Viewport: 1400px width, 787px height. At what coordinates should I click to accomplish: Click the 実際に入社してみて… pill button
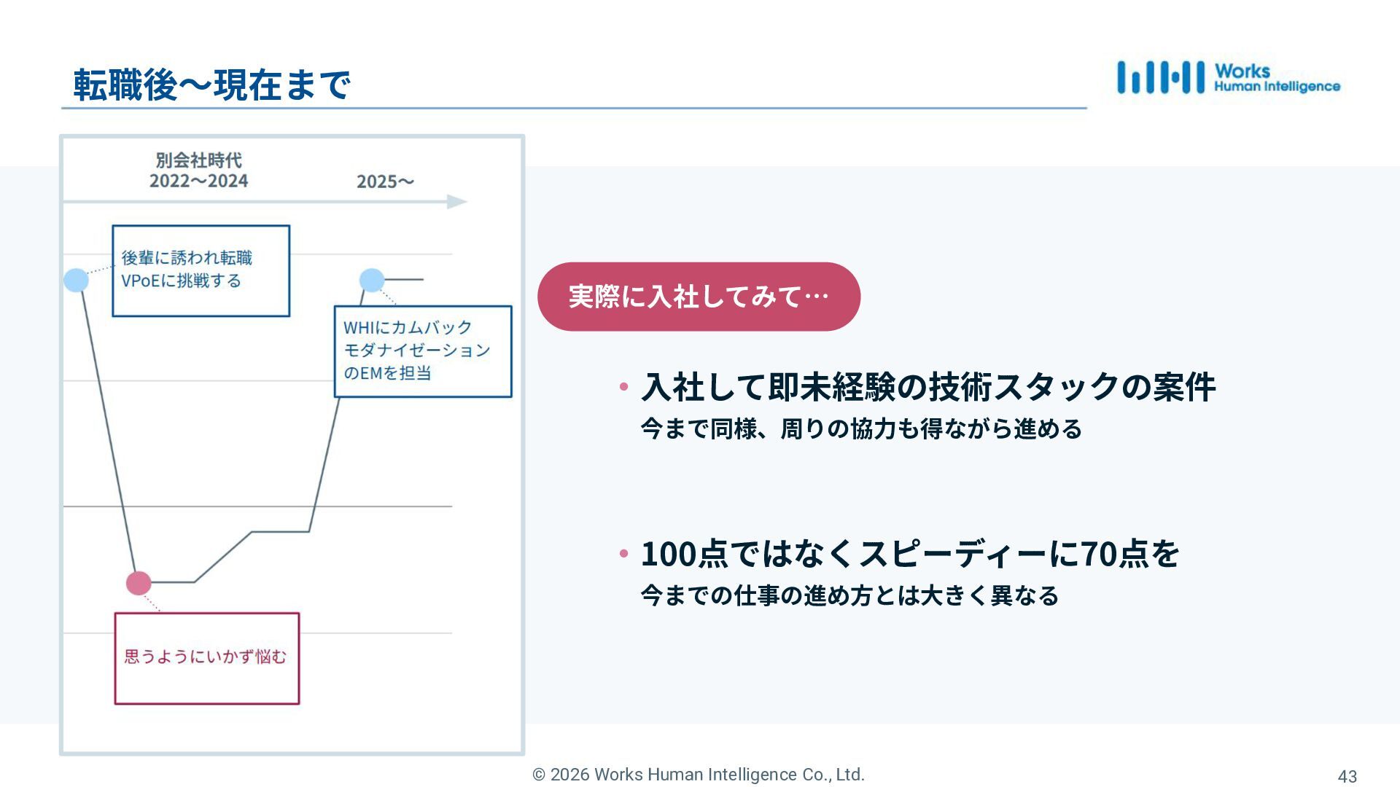[x=699, y=297]
